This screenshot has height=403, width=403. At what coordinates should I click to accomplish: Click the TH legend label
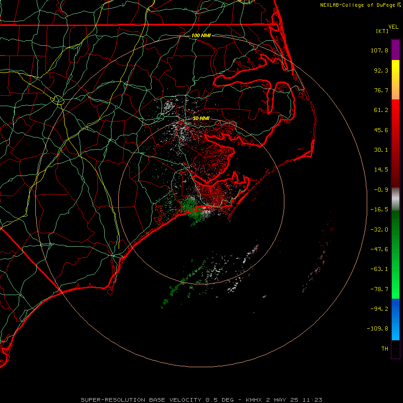click(385, 349)
